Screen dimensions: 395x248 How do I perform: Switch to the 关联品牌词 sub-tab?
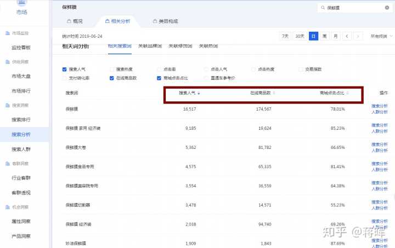150,46
